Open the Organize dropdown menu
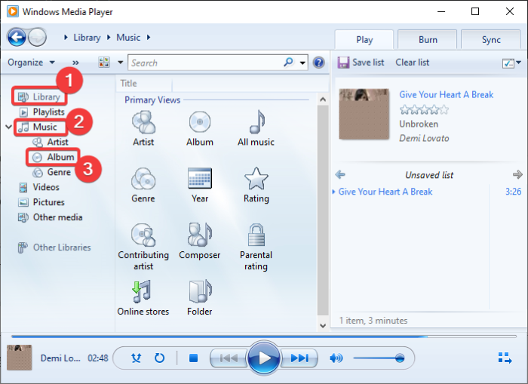 click(x=30, y=63)
